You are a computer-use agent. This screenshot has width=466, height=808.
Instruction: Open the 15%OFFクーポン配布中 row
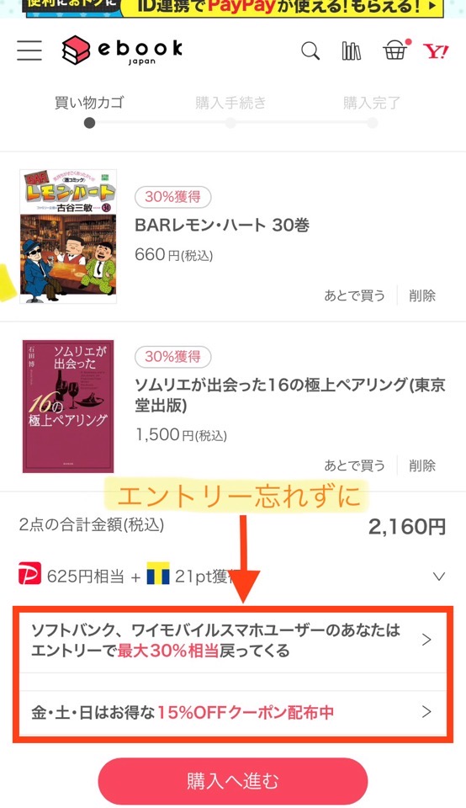click(233, 713)
